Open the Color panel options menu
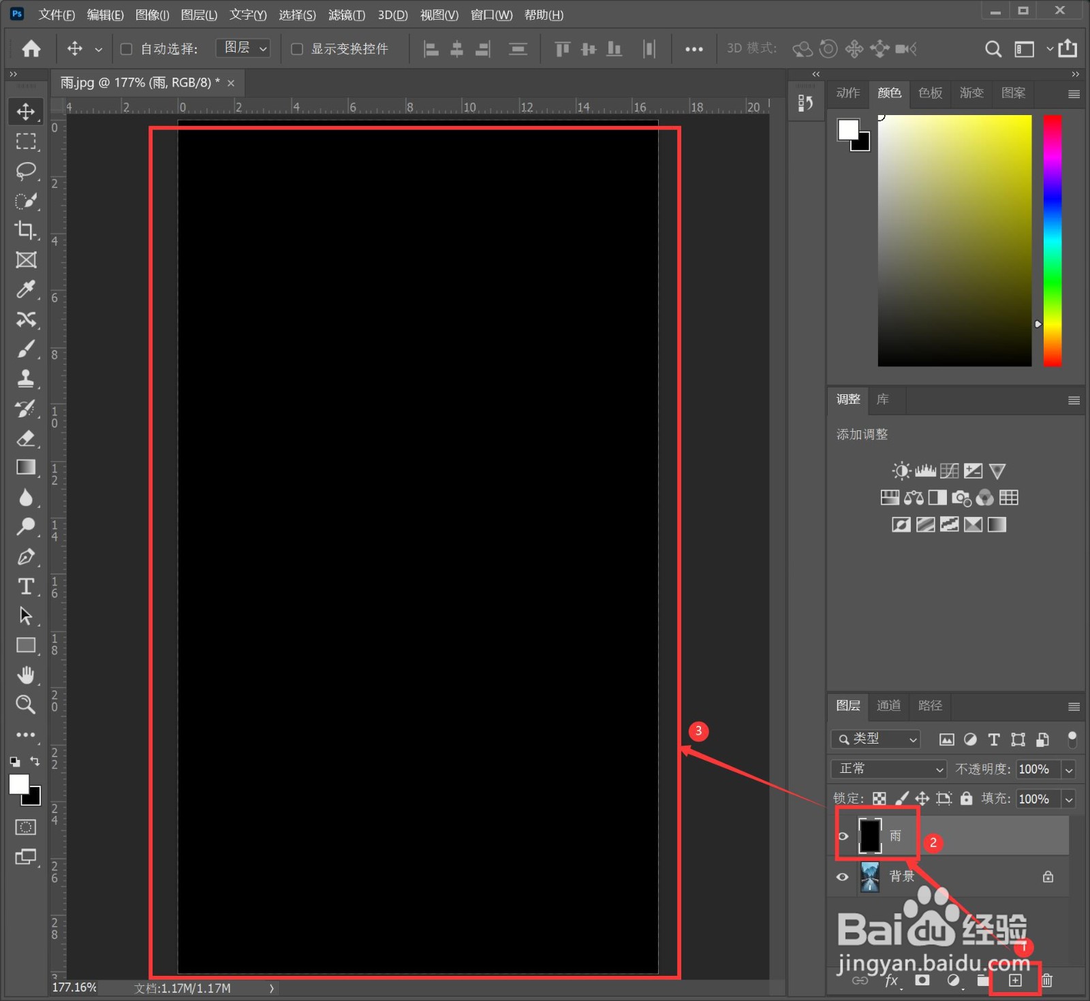Screen dimensions: 1090x1001 coord(1074,94)
